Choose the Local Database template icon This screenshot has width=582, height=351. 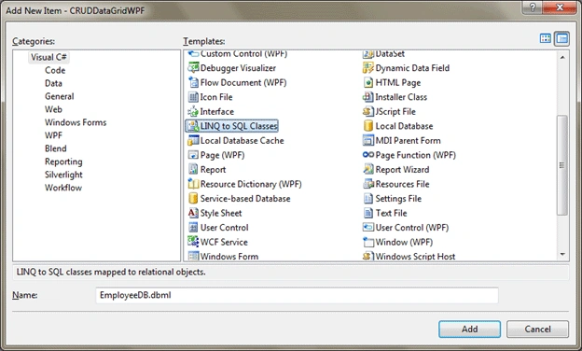pos(367,126)
